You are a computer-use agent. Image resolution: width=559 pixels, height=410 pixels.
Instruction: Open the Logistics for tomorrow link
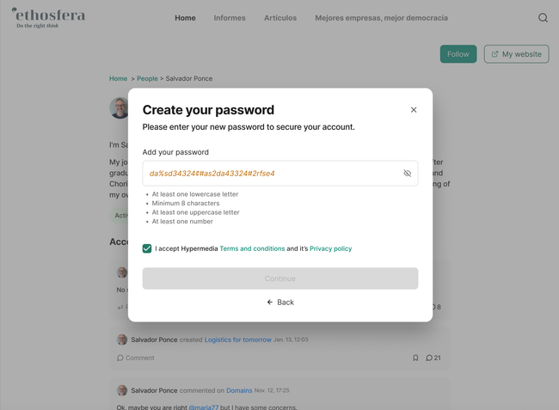(237, 340)
